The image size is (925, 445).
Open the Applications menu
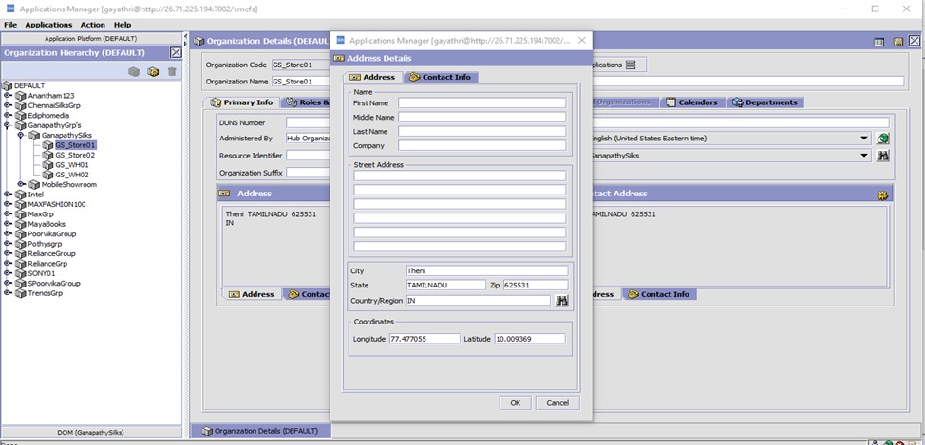coord(48,25)
